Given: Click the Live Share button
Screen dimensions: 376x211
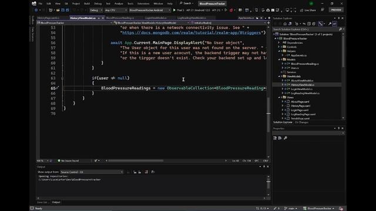Looking at the screenshot, I should tap(308, 10).
